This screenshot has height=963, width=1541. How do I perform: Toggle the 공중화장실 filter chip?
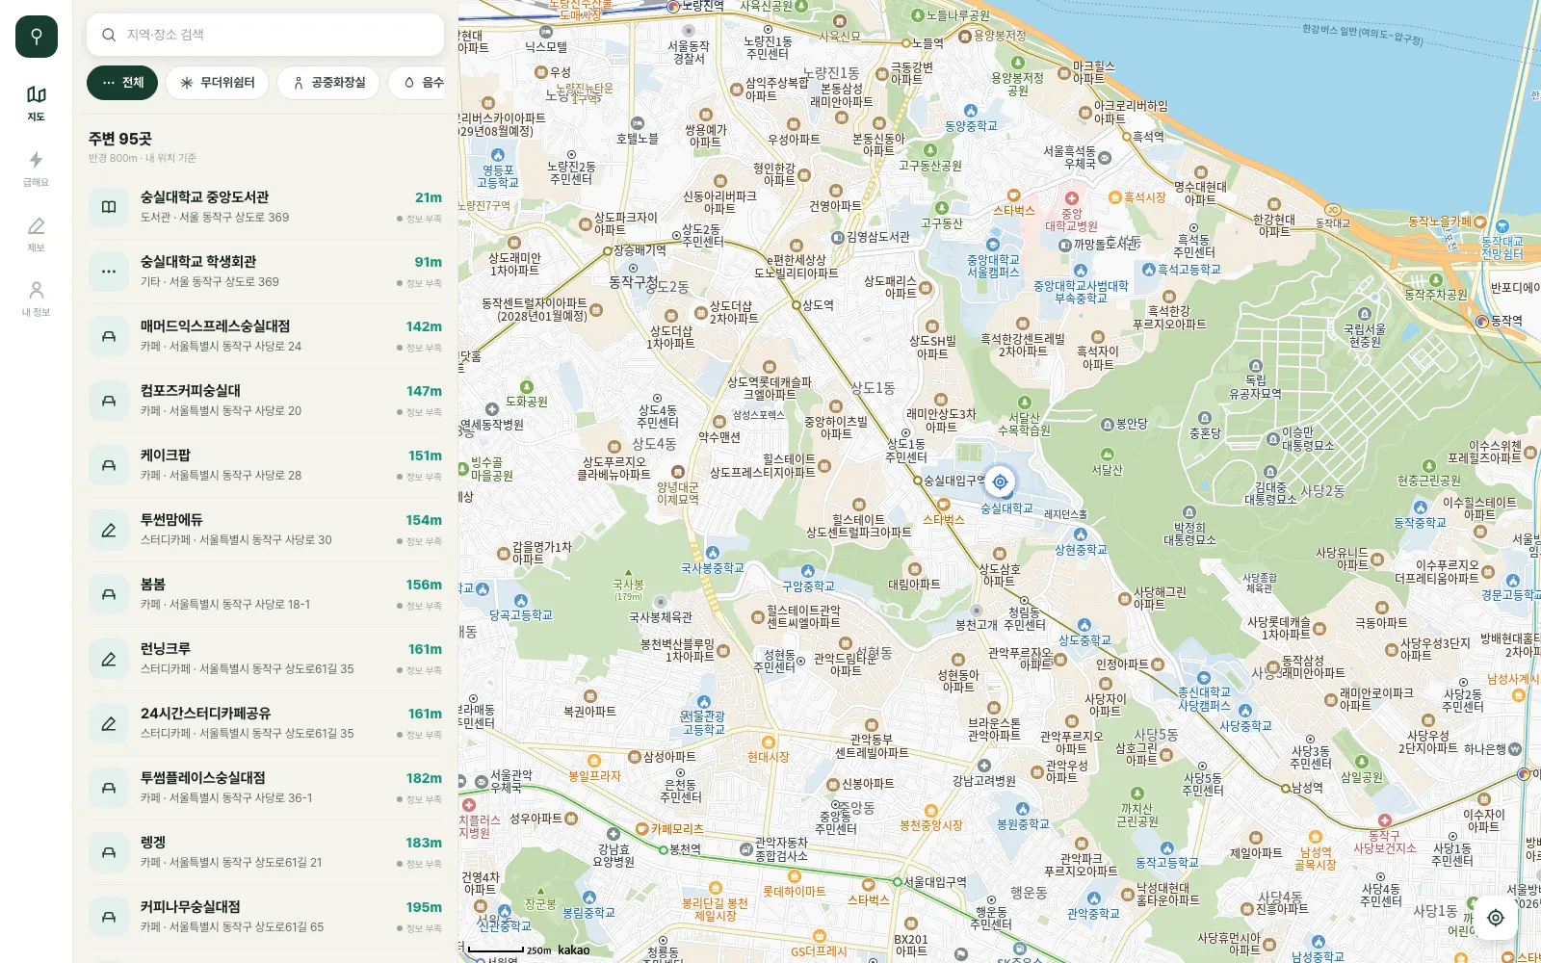[x=328, y=83]
